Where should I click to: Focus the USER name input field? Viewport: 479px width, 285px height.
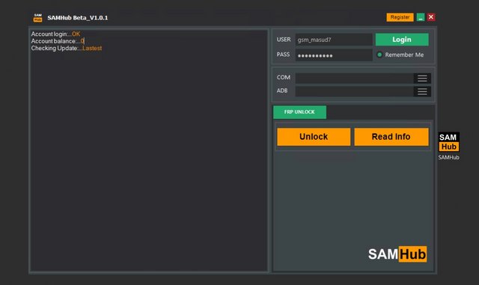(x=334, y=40)
